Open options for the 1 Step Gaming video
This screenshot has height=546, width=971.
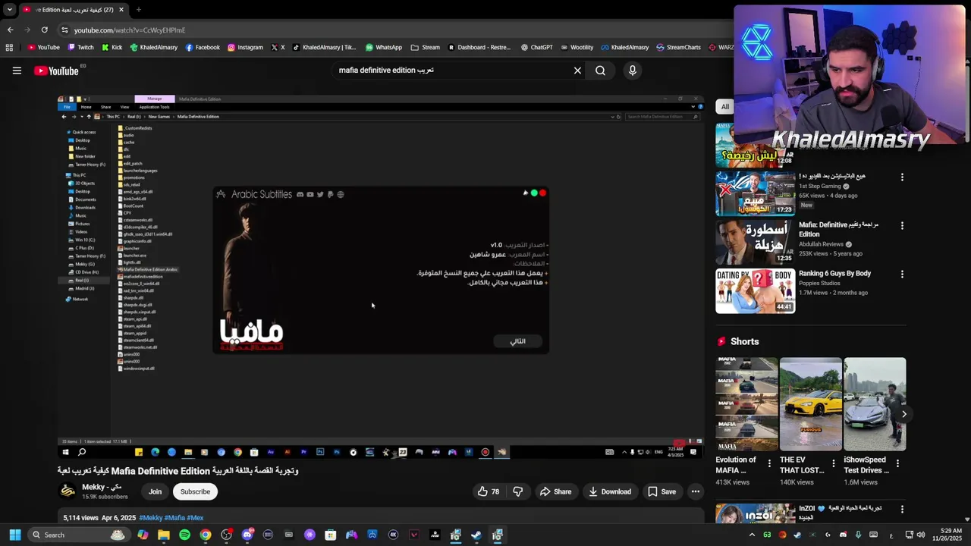click(x=902, y=177)
